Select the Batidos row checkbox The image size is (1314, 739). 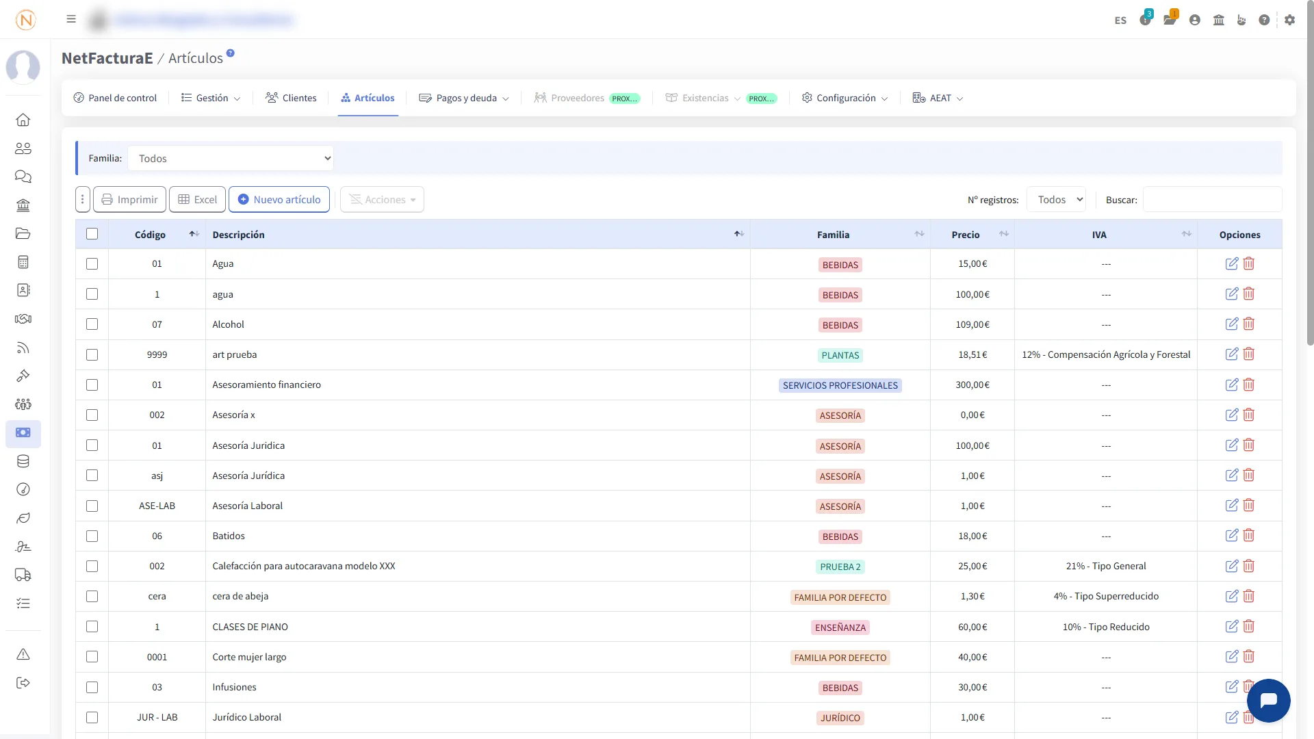point(92,536)
